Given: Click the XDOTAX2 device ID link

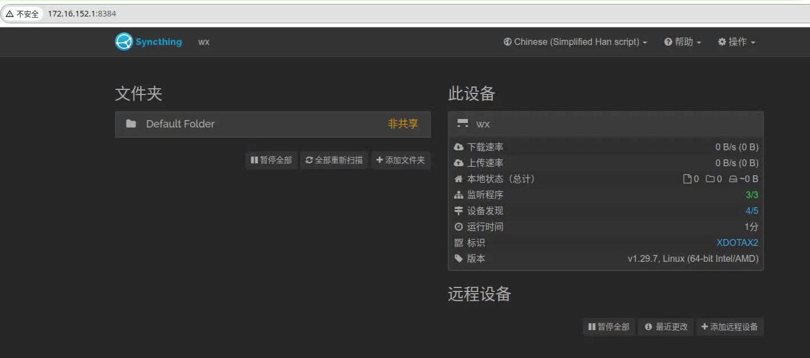Looking at the screenshot, I should click(x=737, y=242).
